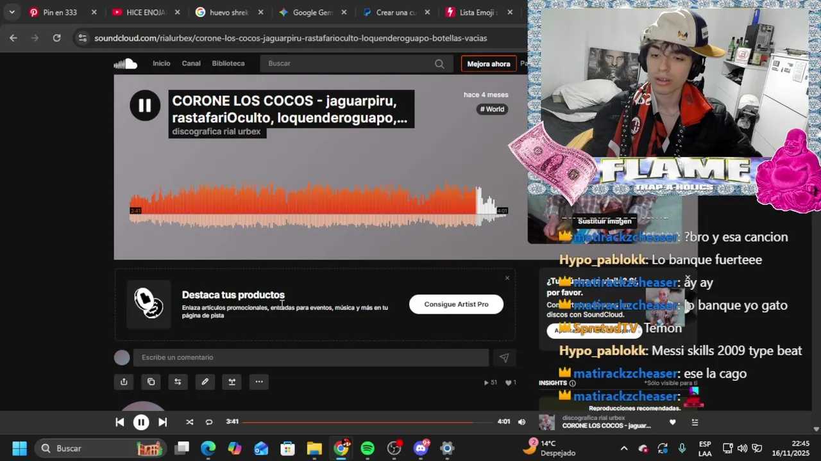Close the Pin en 333 tab
Screen dimensions: 821x461
click(94, 12)
